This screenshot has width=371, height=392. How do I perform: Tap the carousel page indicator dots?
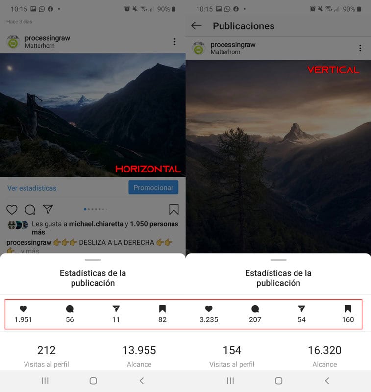[x=96, y=209]
